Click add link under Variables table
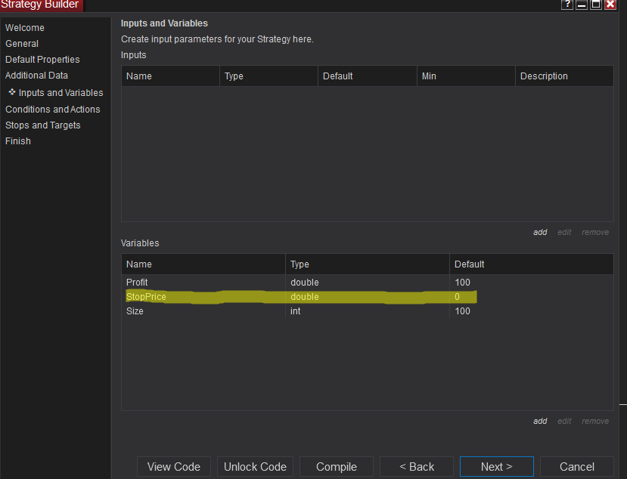This screenshot has width=627, height=479. point(540,422)
